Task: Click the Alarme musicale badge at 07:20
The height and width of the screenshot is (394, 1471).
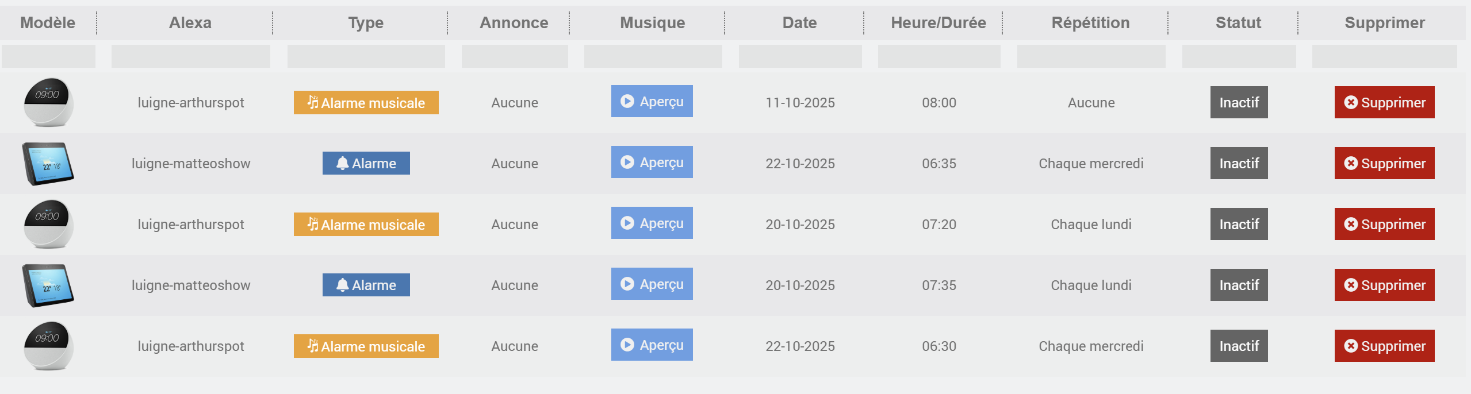Action: coord(366,225)
